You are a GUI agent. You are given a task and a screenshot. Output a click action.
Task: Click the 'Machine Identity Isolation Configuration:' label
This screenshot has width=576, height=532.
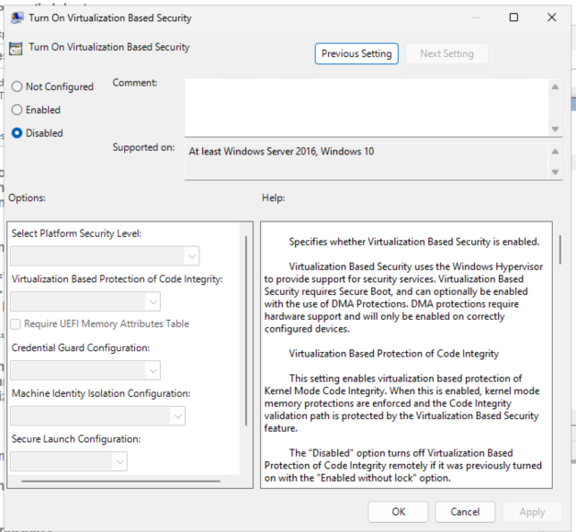101,393
